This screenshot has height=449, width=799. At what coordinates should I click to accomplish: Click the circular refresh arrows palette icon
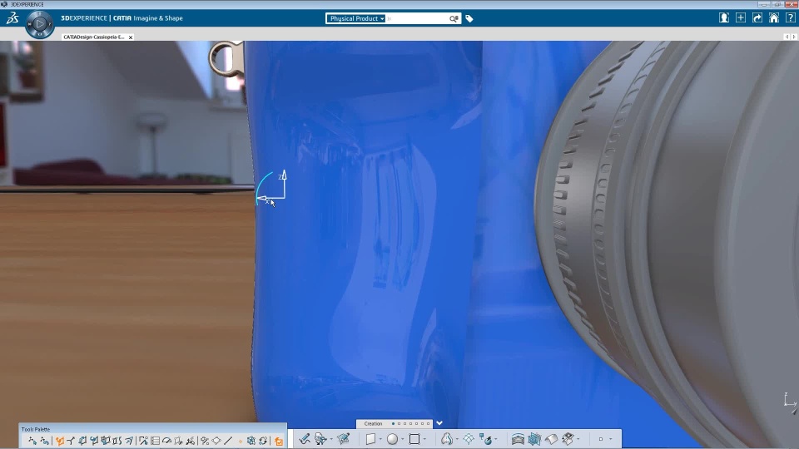point(263,441)
